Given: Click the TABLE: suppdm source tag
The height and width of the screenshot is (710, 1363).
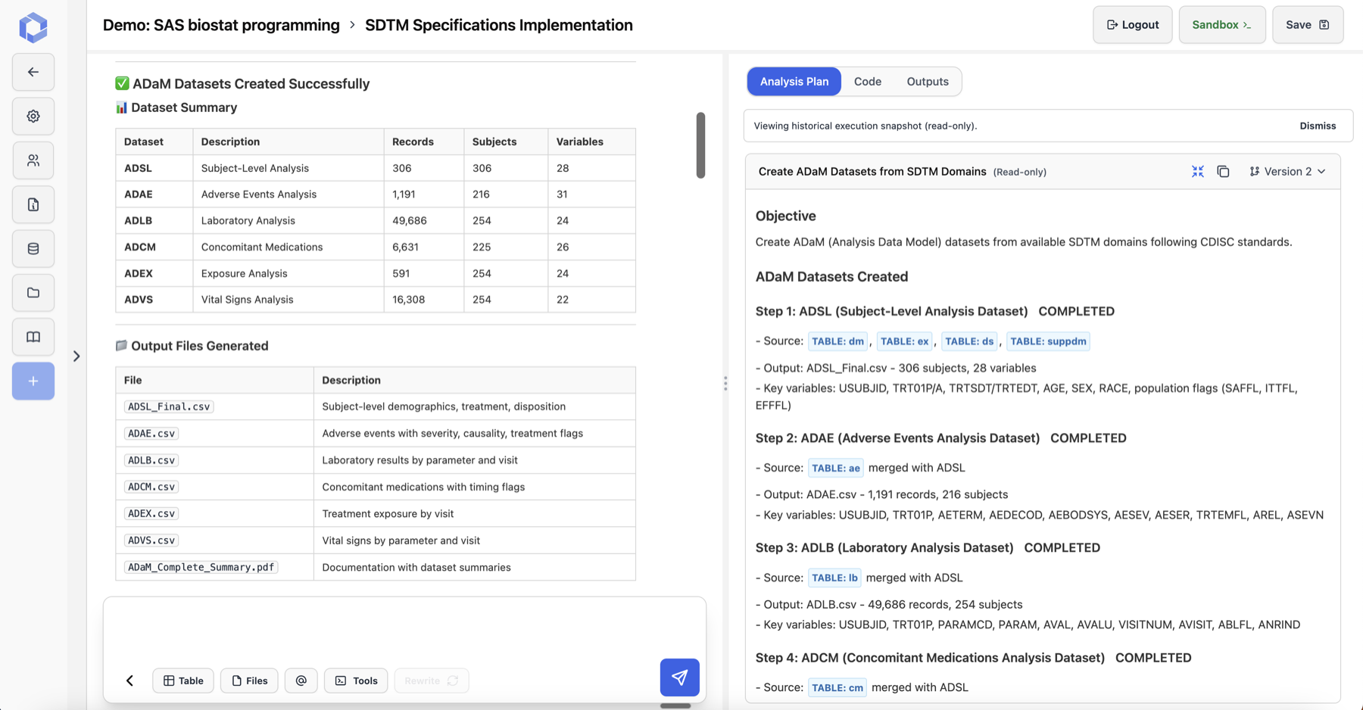Looking at the screenshot, I should 1048,341.
